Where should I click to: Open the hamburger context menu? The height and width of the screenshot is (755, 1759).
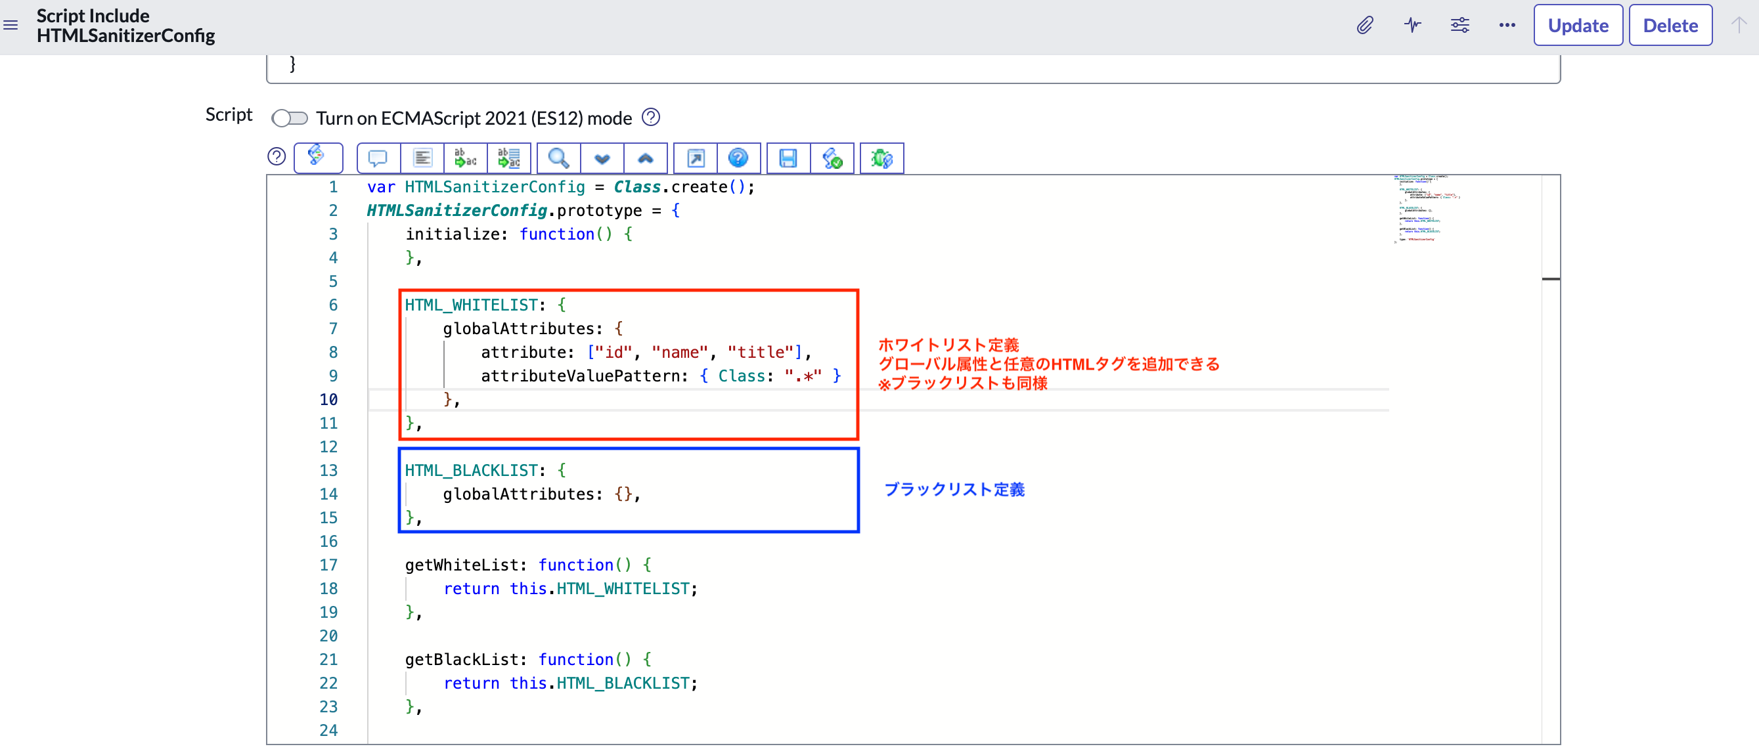pos(11,24)
